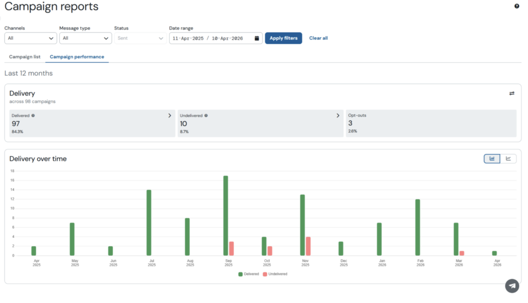This screenshot has width=528, height=303.
Task: Open the date range calendar picker icon
Action: (257, 38)
